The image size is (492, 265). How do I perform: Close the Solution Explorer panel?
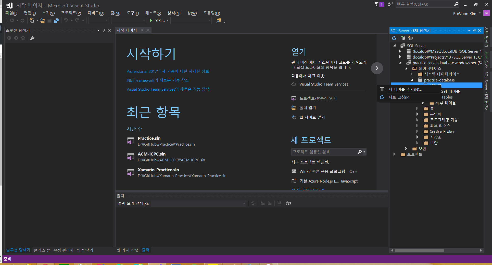(109, 31)
